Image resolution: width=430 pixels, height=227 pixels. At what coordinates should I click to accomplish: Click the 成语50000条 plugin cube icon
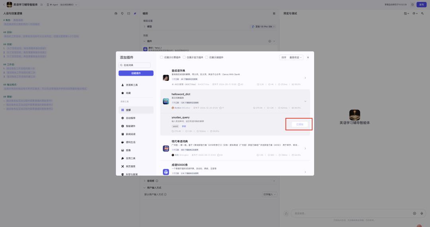pyautogui.click(x=166, y=172)
